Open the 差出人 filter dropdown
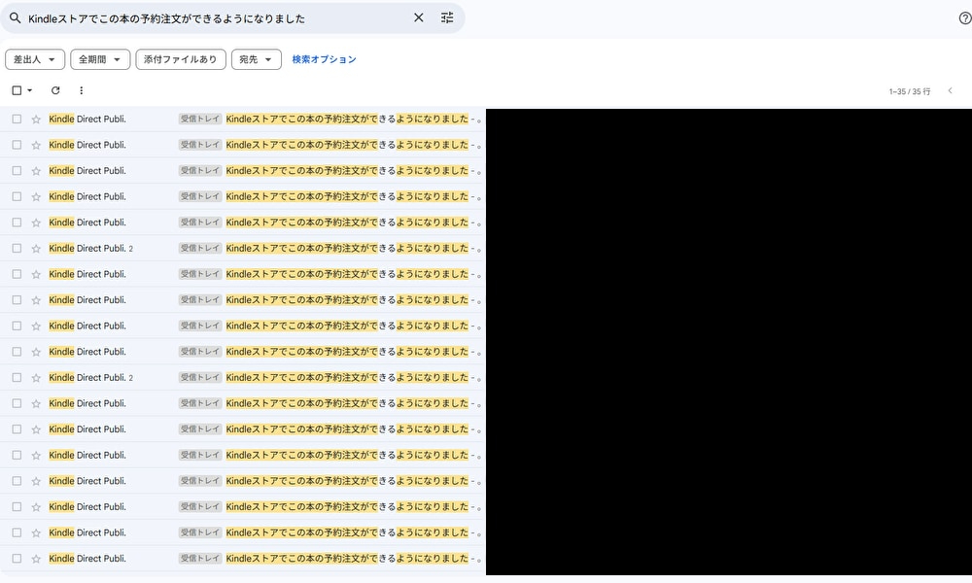The height and width of the screenshot is (583, 972). pos(35,59)
